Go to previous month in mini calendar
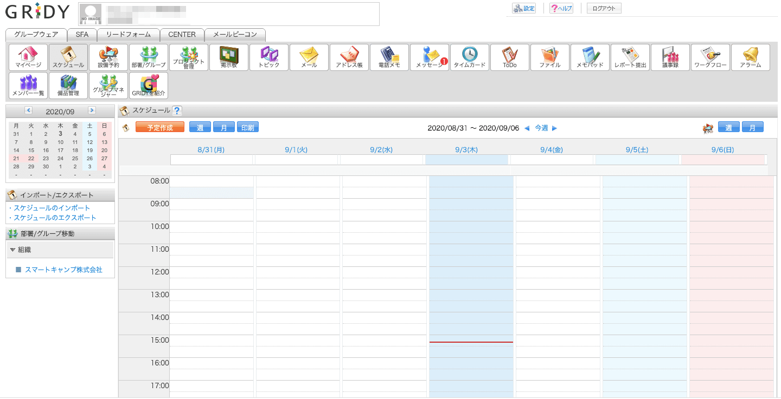Image resolution: width=781 pixels, height=399 pixels. [x=28, y=110]
